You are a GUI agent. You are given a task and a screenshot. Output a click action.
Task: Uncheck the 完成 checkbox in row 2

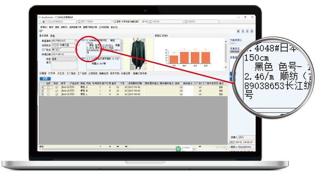(x=56, y=91)
